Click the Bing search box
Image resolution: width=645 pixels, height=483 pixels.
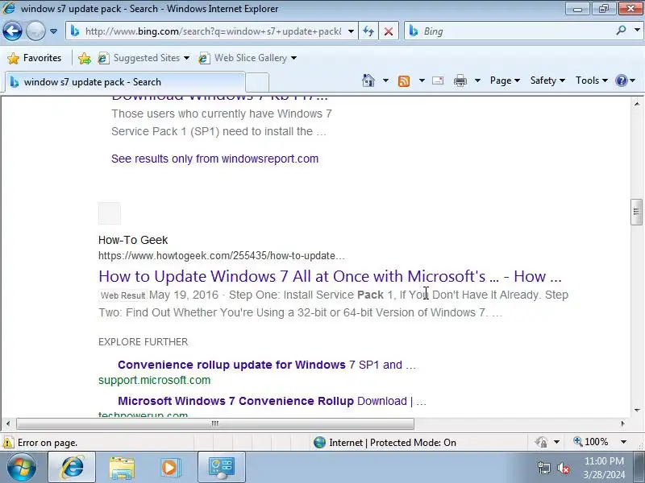pyautogui.click(x=508, y=31)
